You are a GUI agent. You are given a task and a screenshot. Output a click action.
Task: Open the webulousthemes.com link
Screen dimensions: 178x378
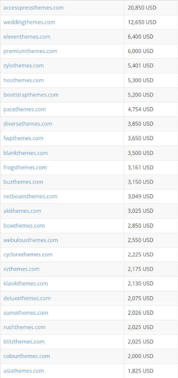(x=30, y=240)
